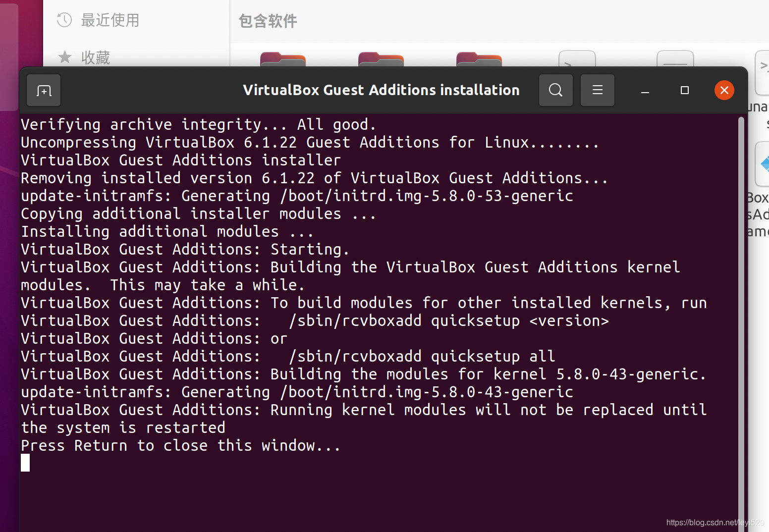Screen dimensions: 769x532
Task: Click the 'Generating /boot/initrd.img-5.8.0-53-generic' line
Action: (x=297, y=196)
